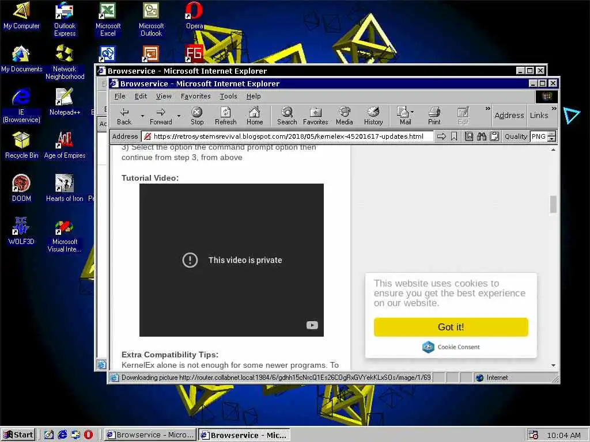590x442 pixels.
Task: Open the File menu
Action: (x=120, y=96)
